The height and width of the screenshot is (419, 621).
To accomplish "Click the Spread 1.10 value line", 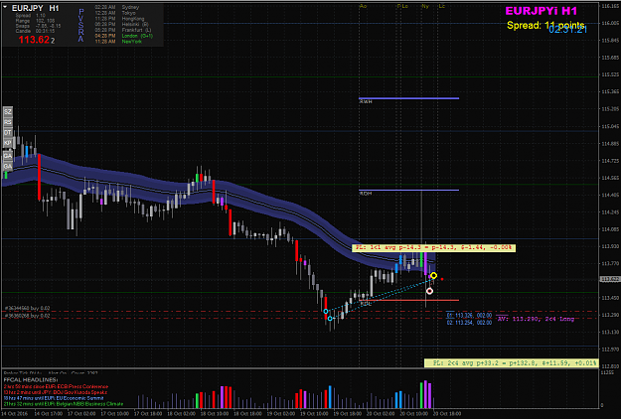I will [31, 16].
